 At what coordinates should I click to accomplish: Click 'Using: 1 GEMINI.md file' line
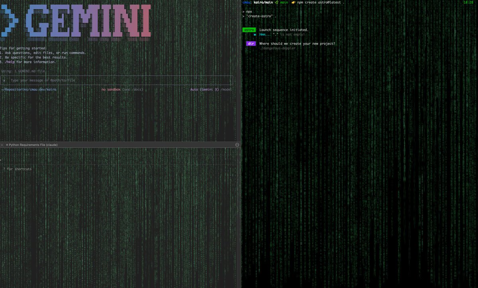click(23, 71)
